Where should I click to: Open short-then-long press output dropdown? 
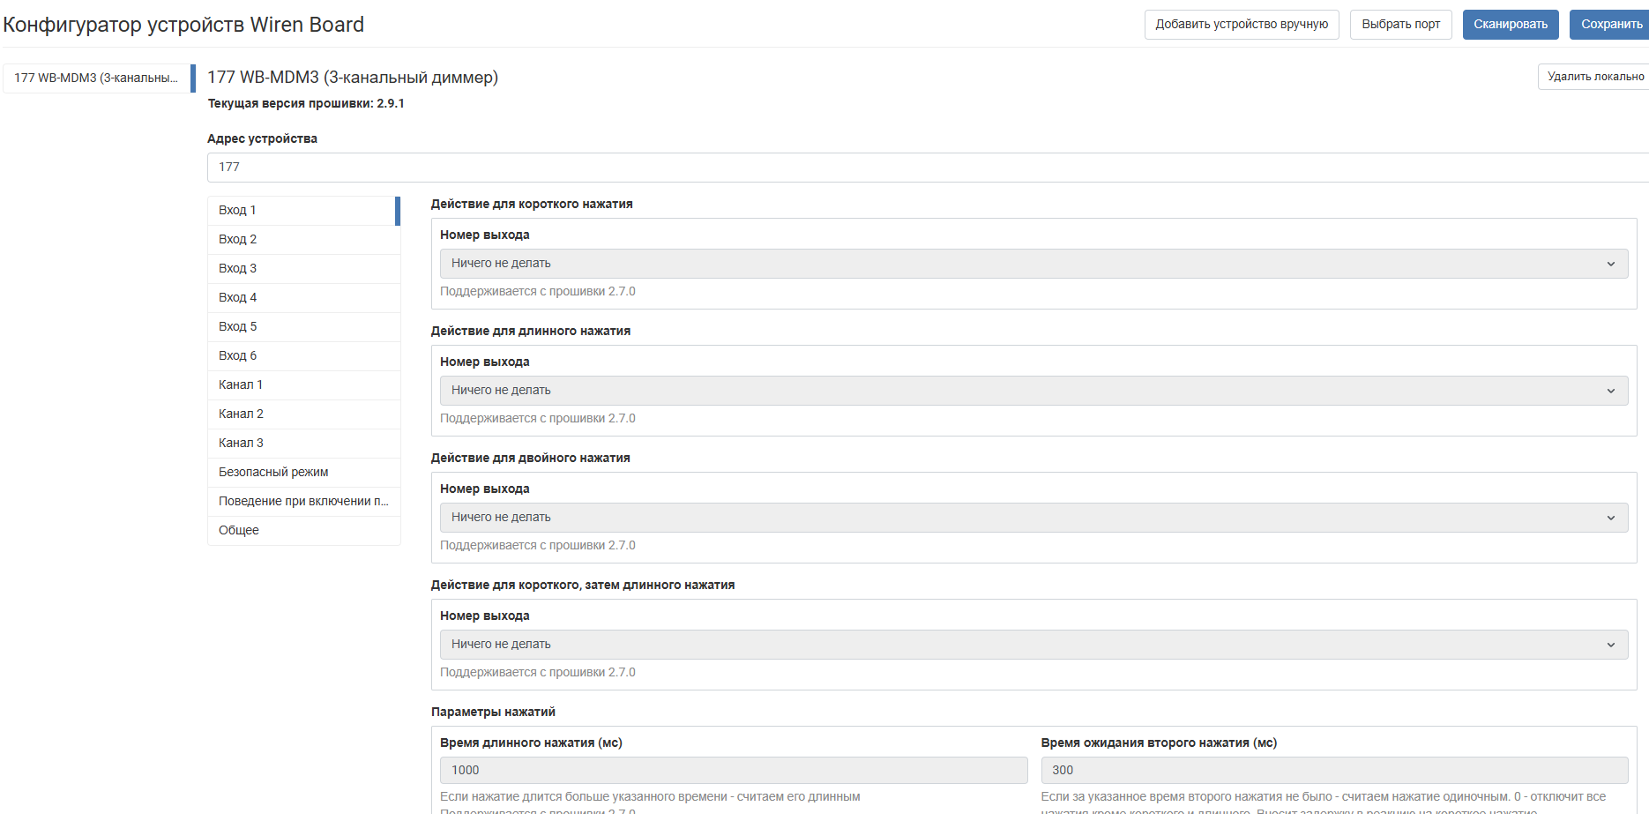tap(1033, 645)
